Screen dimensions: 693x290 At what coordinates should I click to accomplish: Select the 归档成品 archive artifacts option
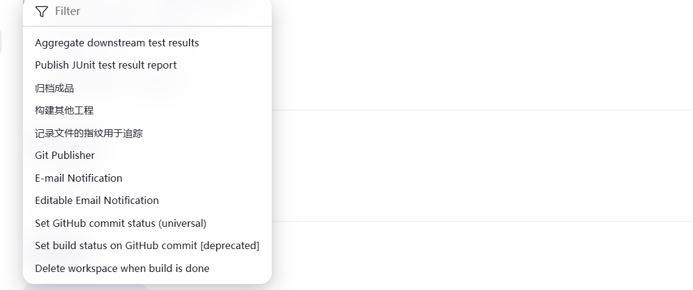(x=147, y=88)
